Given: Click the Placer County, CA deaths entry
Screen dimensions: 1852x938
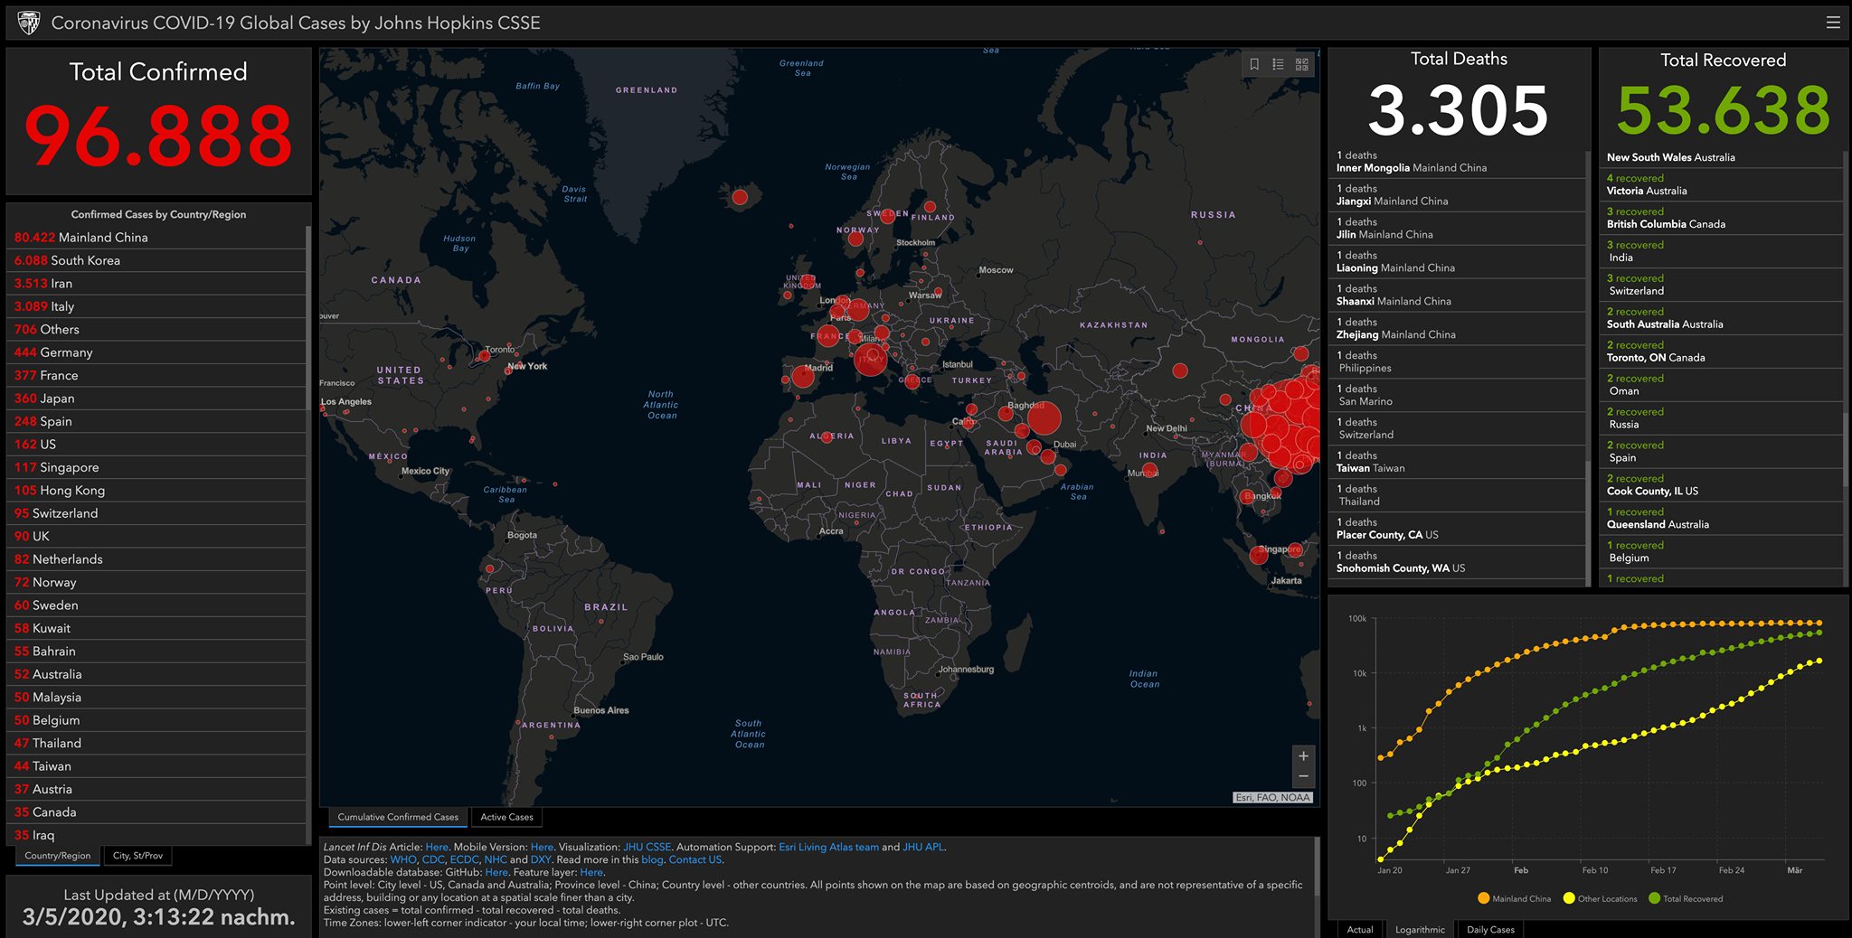Looking at the screenshot, I should tap(1458, 529).
